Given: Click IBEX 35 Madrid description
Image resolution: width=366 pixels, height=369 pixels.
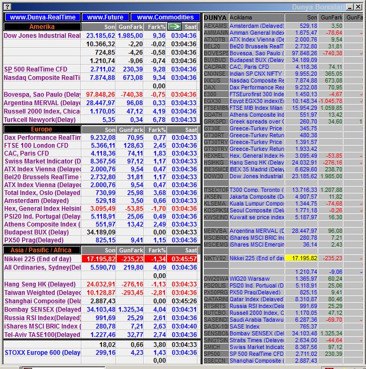Looking at the screenshot, I should [x=256, y=169].
